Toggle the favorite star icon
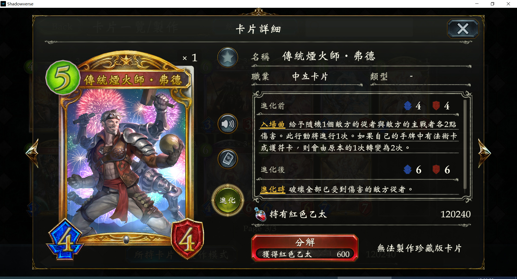517x279 pixels. click(228, 57)
